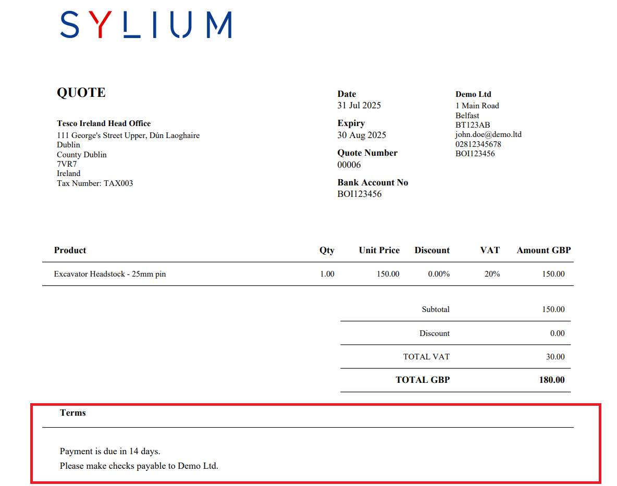The height and width of the screenshot is (486, 617).
Task: Select the Tesco Ireland Head Office name
Action: point(104,123)
